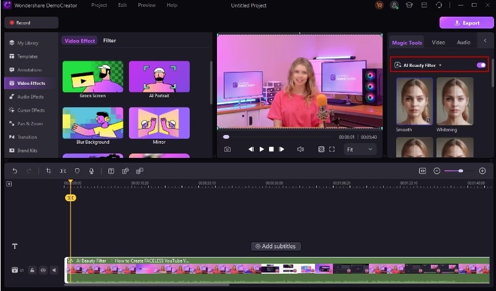This screenshot has width=496, height=291.
Task: Open the shopping cart icon in the title bar
Action: (x=379, y=5)
